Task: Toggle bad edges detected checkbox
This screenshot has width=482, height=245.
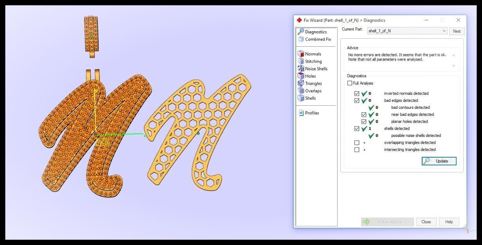Action: click(356, 101)
